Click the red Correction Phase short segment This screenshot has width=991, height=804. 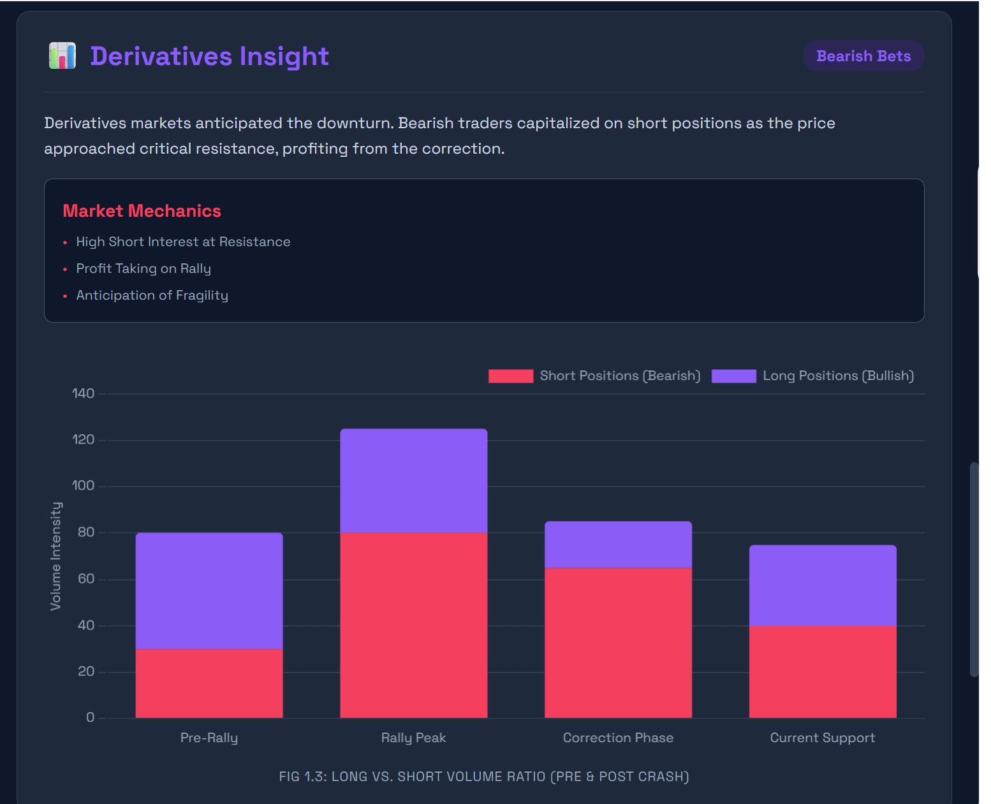(x=619, y=643)
